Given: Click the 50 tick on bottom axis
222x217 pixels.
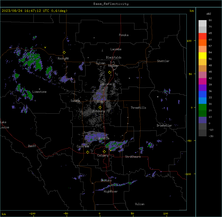Looking at the screenshot, I should pyautogui.click(x=132, y=214).
